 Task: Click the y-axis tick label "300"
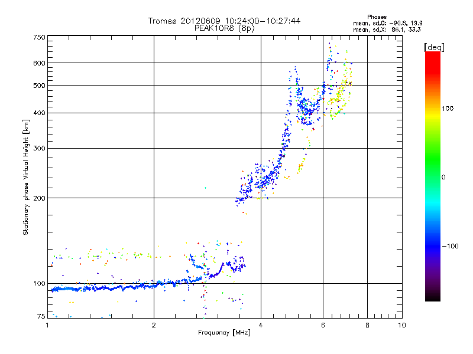[x=39, y=149]
